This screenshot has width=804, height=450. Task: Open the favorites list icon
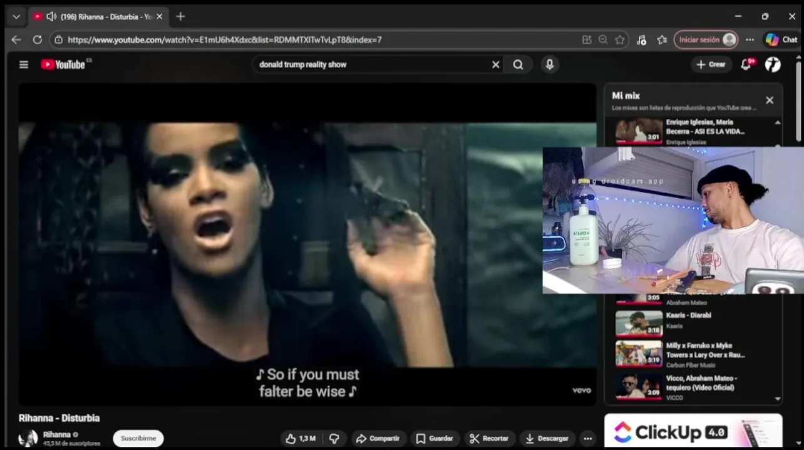point(662,39)
